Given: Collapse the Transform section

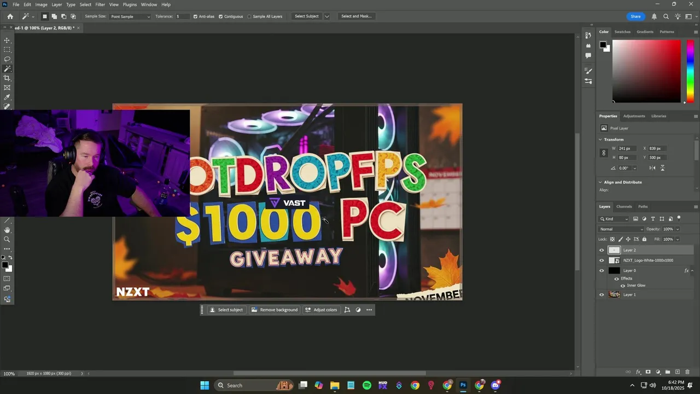Looking at the screenshot, I should 600,140.
